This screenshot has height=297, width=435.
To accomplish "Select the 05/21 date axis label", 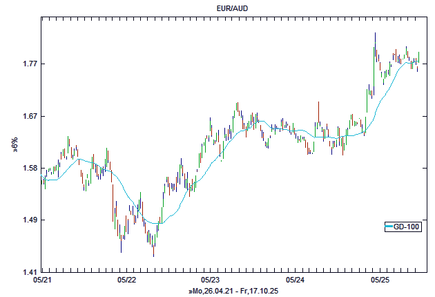I will tap(42, 280).
